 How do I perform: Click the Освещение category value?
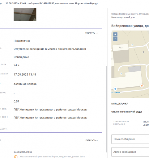[x=21, y=57]
